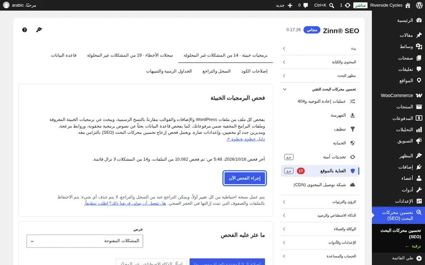Open عمليات إعادة التوجيه و404 item
The width and height of the screenshot is (425, 265).
320,102
